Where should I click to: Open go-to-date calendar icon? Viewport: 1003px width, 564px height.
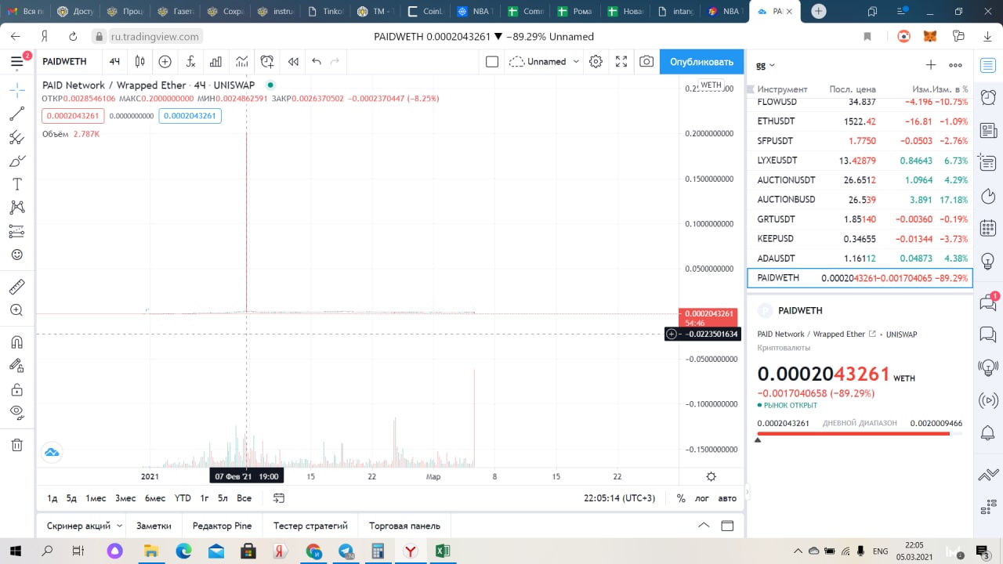pos(279,498)
